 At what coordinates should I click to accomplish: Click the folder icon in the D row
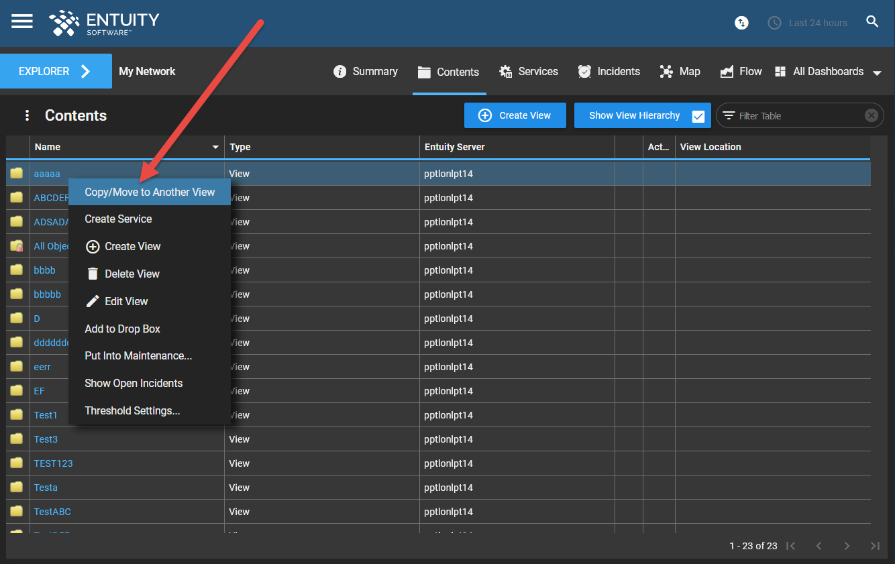pos(17,319)
